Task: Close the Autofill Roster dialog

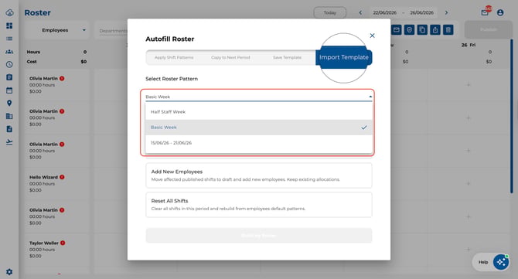Action: pos(373,36)
